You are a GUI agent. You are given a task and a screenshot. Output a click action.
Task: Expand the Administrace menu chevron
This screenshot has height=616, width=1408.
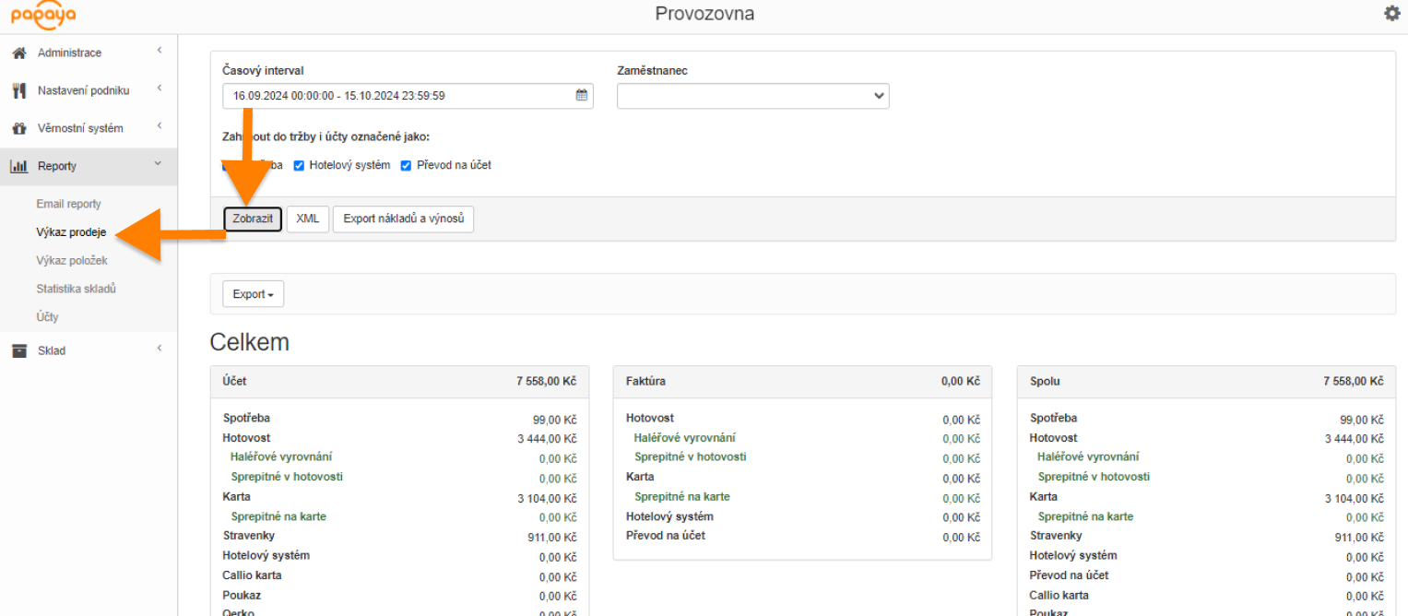[x=159, y=52]
